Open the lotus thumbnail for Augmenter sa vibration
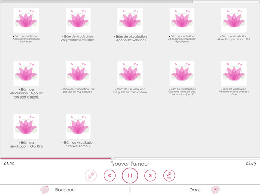 click(78, 20)
